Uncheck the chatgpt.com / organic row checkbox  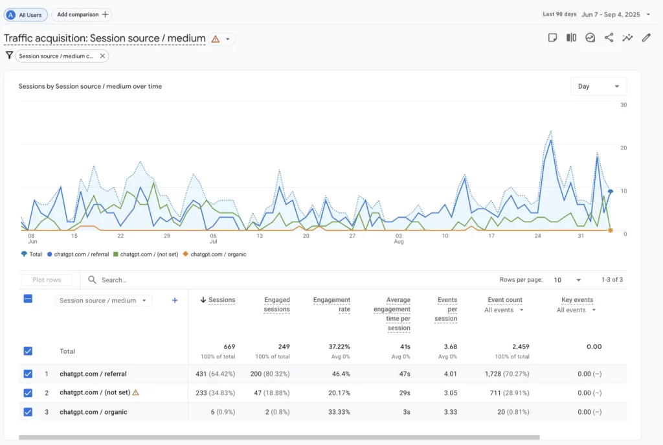click(28, 412)
